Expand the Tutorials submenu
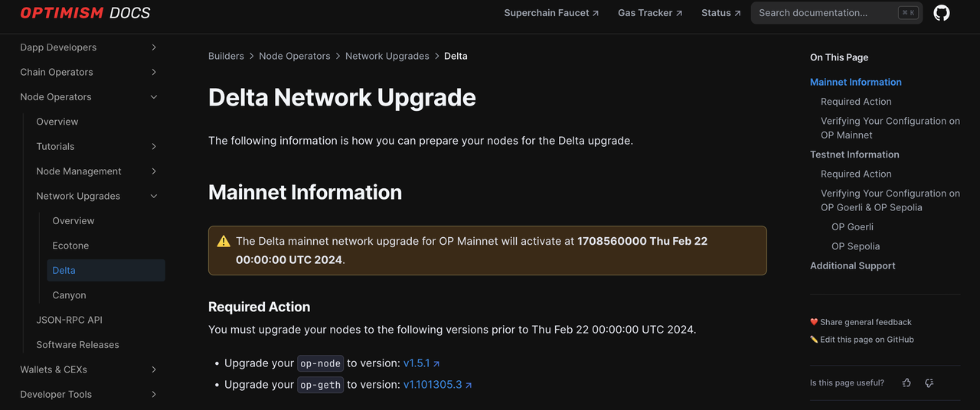The height and width of the screenshot is (410, 980). (154, 146)
